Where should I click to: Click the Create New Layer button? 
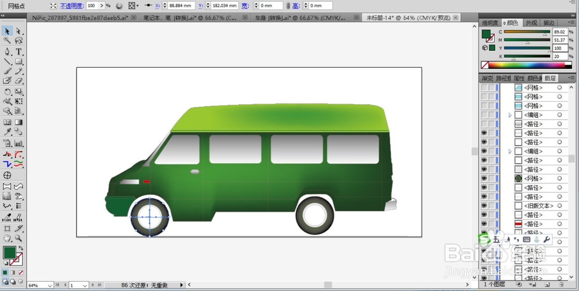pyautogui.click(x=547, y=285)
